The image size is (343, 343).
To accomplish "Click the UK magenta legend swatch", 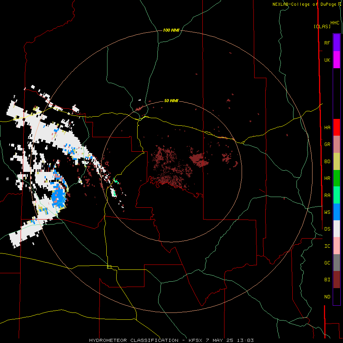I will 337,60.
